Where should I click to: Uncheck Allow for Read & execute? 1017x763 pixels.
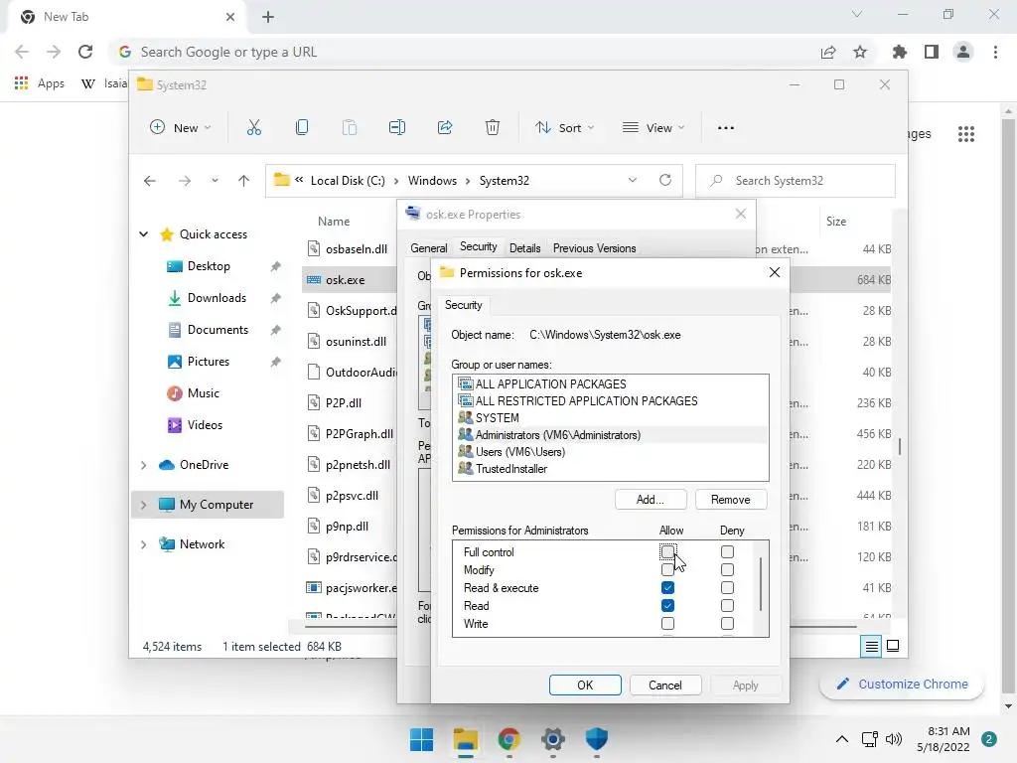667,588
